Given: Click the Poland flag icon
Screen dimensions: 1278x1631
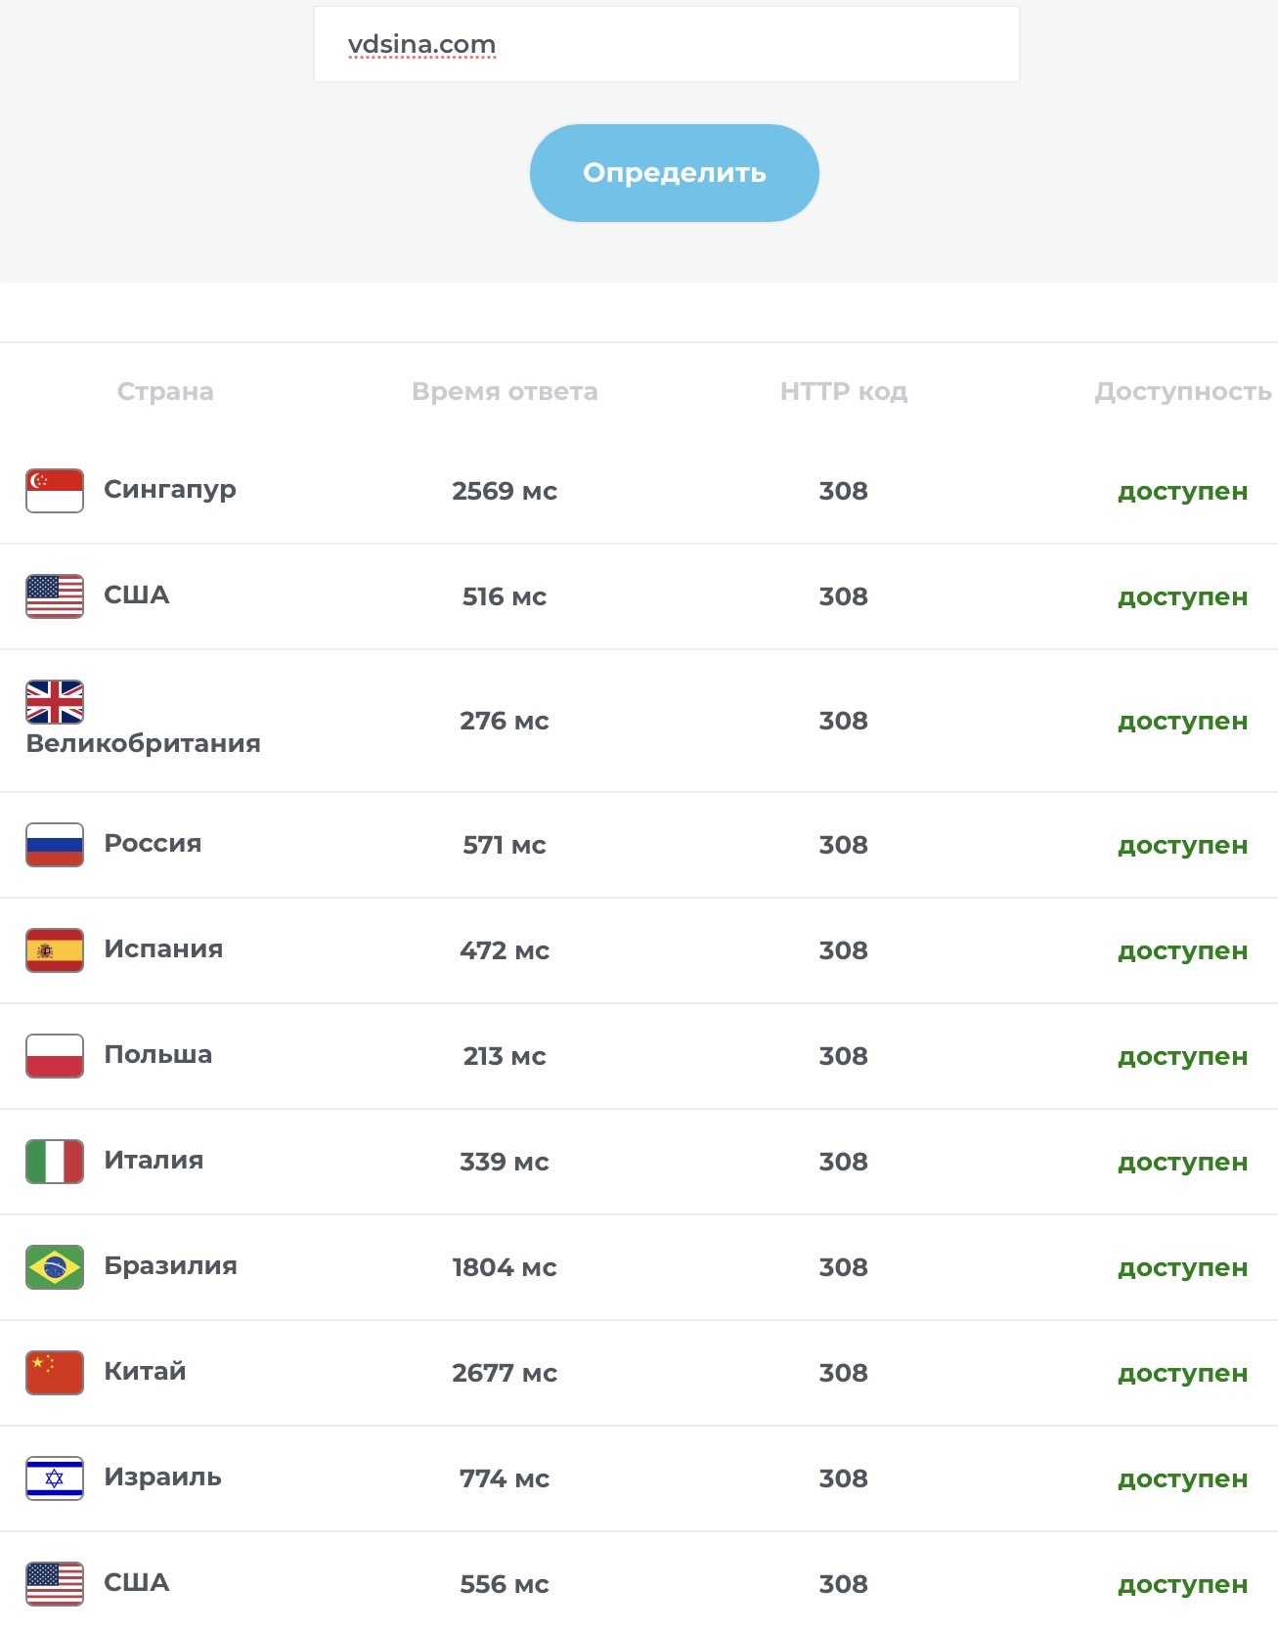Looking at the screenshot, I should 55,1056.
